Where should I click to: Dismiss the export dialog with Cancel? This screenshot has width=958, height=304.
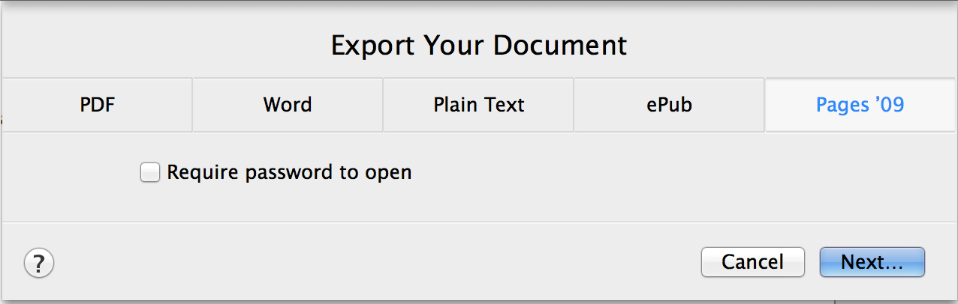(752, 262)
